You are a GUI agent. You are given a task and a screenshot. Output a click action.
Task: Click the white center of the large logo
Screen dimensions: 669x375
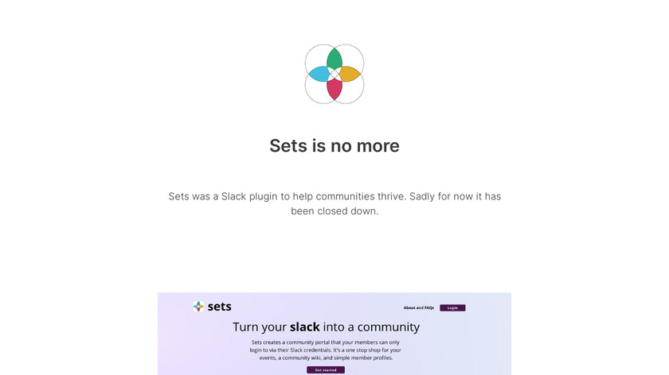click(334, 74)
